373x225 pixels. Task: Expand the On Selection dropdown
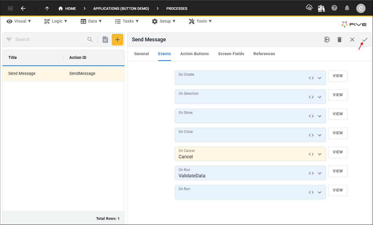point(320,97)
